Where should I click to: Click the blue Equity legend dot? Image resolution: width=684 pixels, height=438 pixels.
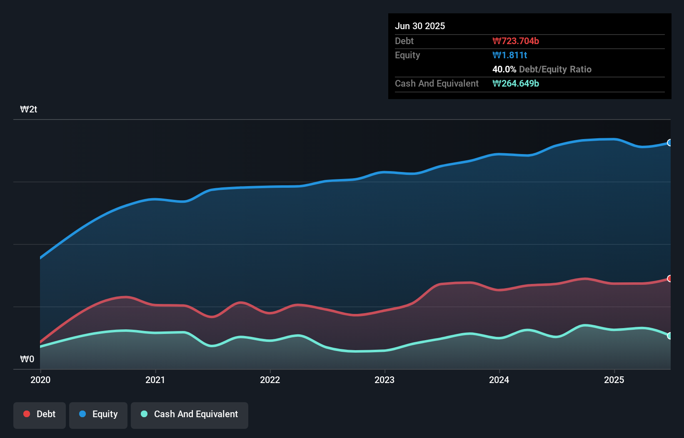tap(83, 414)
